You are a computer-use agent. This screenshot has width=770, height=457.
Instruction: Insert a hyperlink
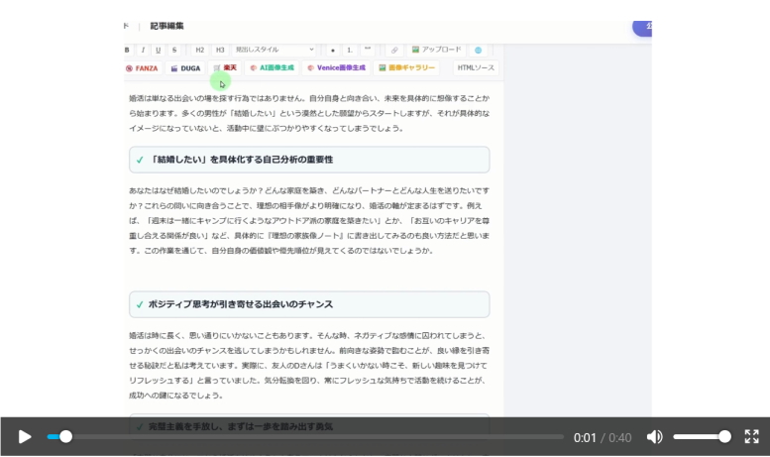393,50
